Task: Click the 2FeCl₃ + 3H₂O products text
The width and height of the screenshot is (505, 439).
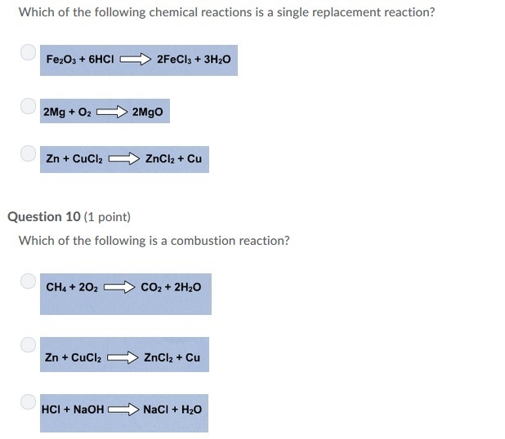Action: (x=194, y=60)
